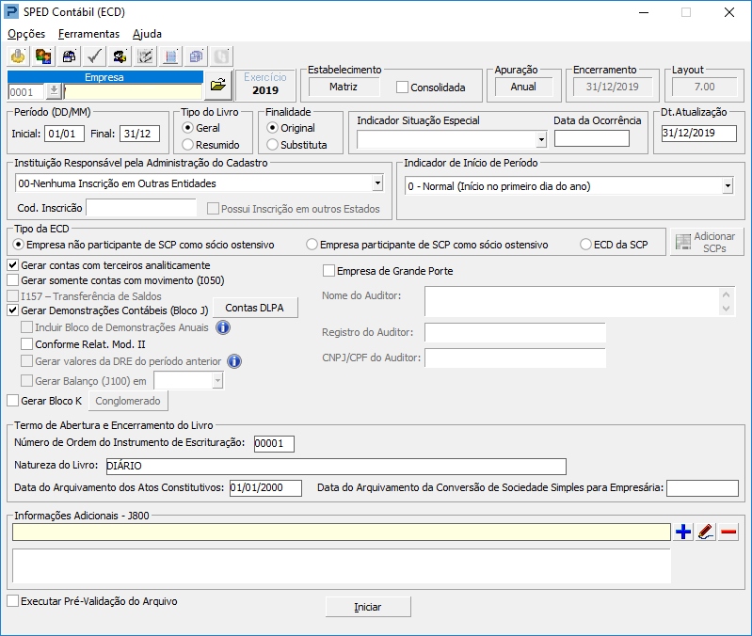
Task: Click the SPED Contábil app icon in title bar
Action: pyautogui.click(x=11, y=12)
